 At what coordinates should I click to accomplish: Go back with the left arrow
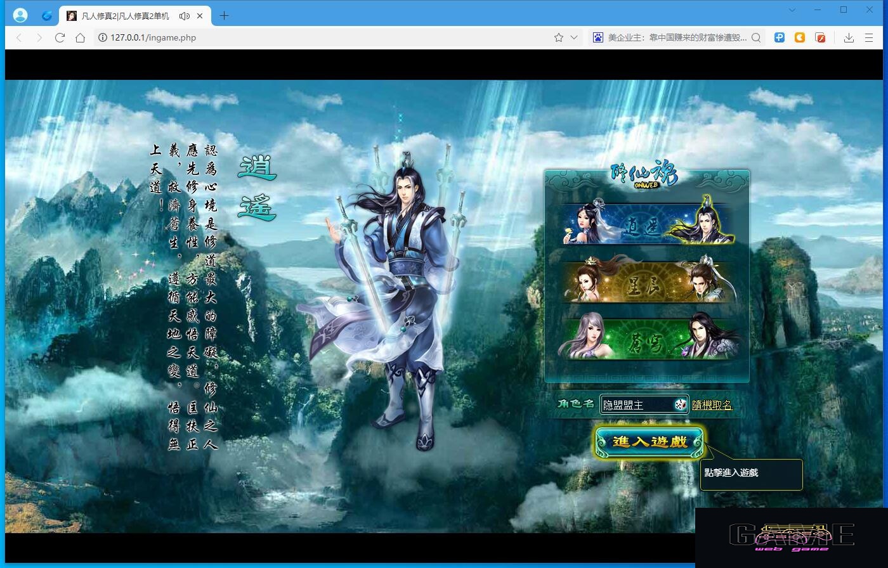click(19, 37)
